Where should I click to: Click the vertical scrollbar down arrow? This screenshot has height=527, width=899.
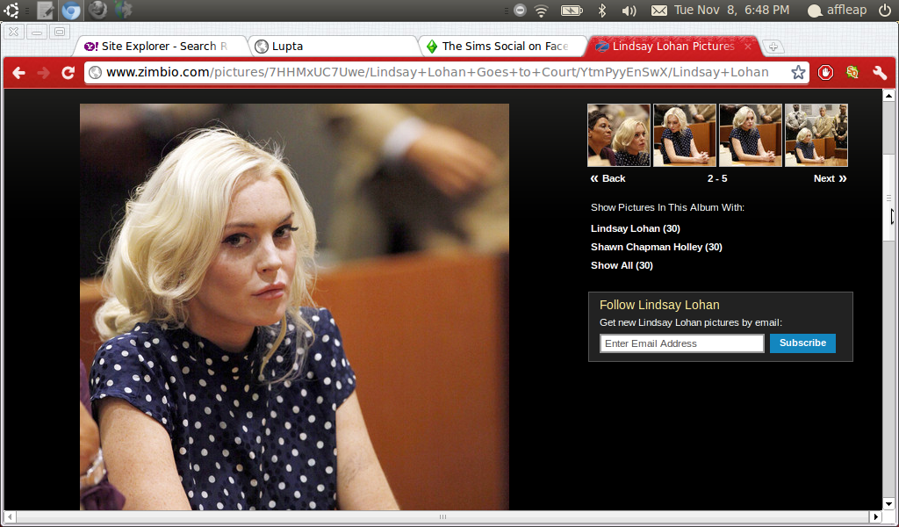pos(888,504)
